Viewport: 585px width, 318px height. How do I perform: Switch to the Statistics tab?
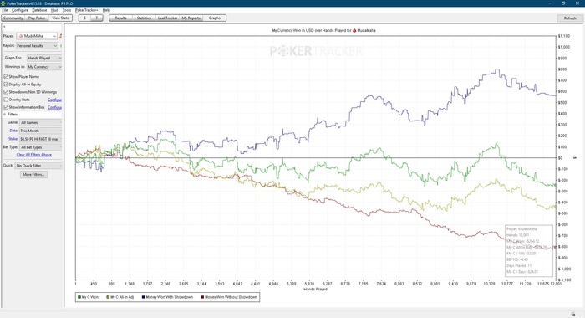(x=144, y=18)
